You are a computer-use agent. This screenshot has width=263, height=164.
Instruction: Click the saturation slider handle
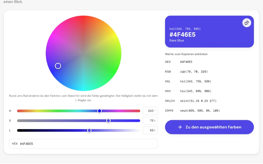(108, 121)
